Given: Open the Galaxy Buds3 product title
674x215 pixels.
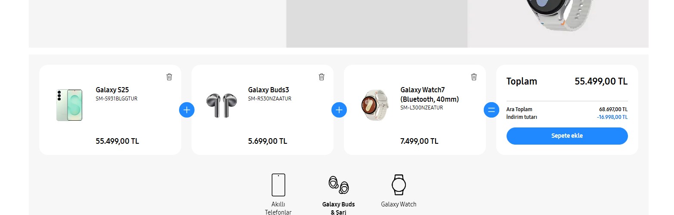Looking at the screenshot, I should point(269,90).
